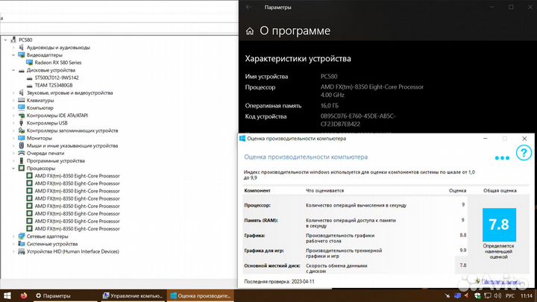Image resolution: width=537 pixels, height=302 pixels.
Task: Click the Мониторы icon
Action: (21, 138)
